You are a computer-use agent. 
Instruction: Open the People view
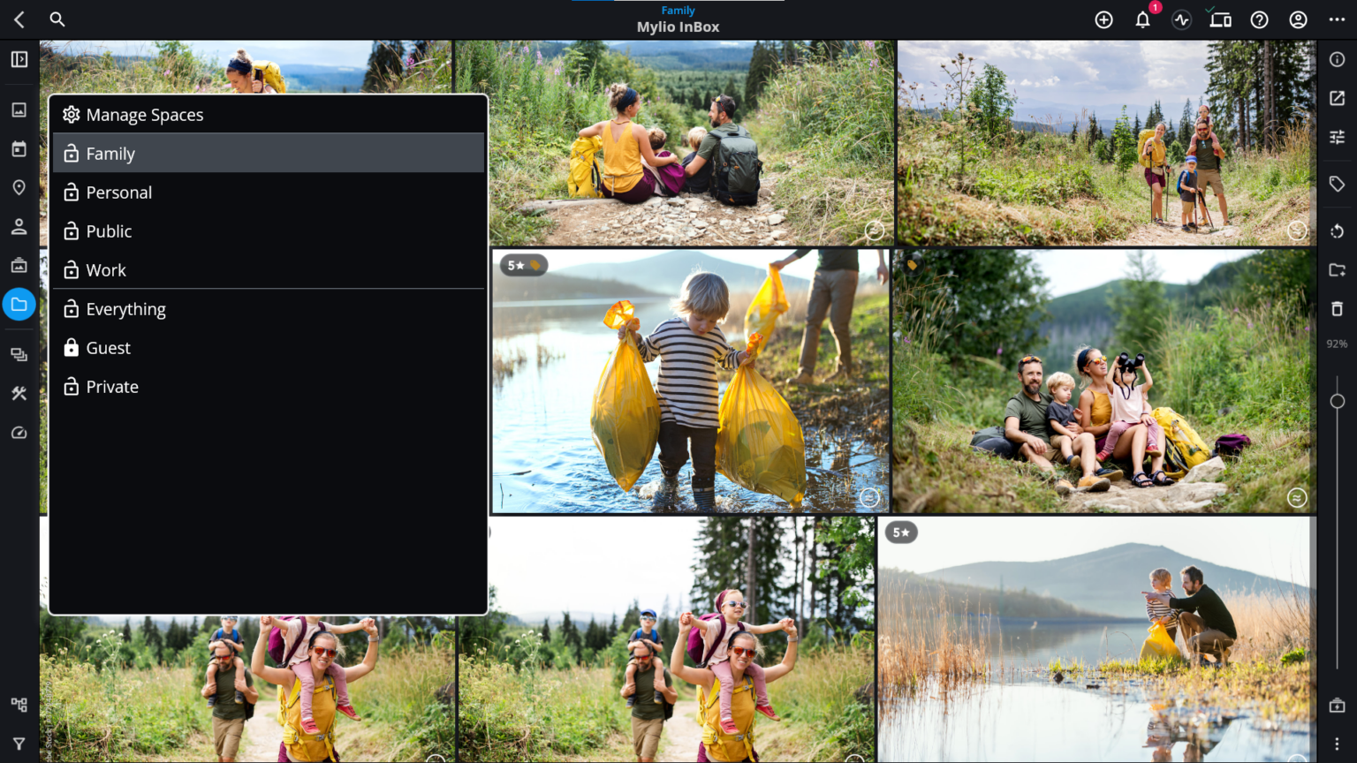19,226
